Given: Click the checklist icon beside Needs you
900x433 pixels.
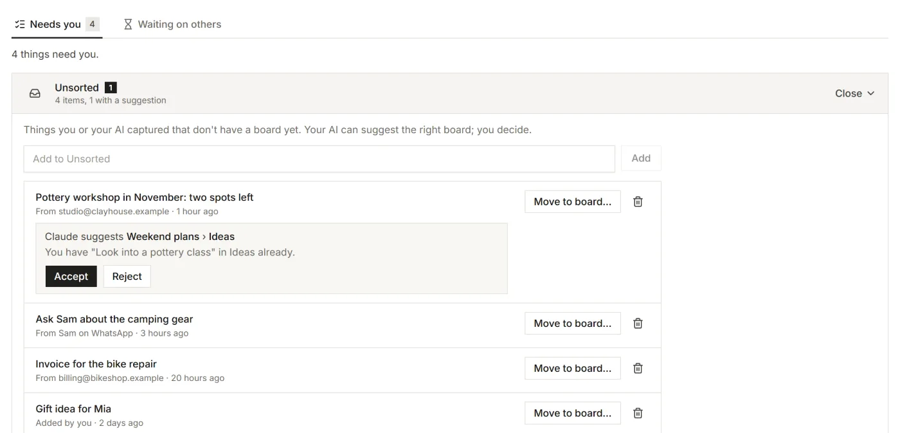Looking at the screenshot, I should click(20, 24).
